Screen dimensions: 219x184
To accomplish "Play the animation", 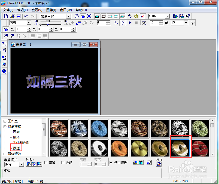I will pyautogui.click(x=130, y=23).
